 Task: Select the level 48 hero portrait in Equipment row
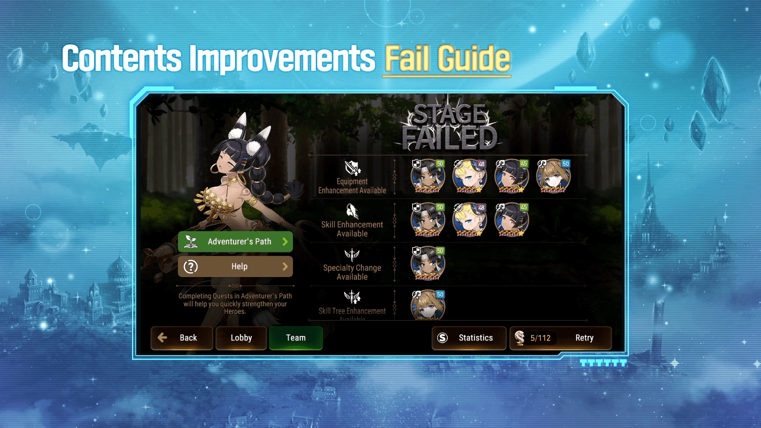(468, 176)
